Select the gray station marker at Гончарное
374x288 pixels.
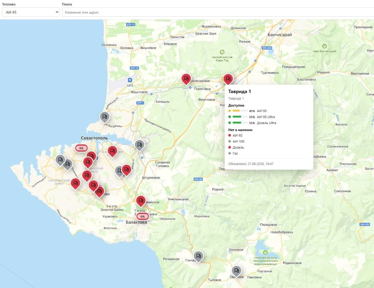click(198, 256)
